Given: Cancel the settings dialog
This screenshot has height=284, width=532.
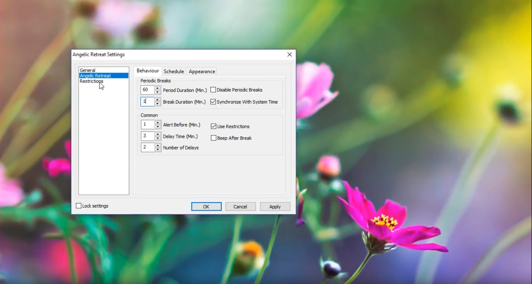Looking at the screenshot, I should pyautogui.click(x=240, y=207).
